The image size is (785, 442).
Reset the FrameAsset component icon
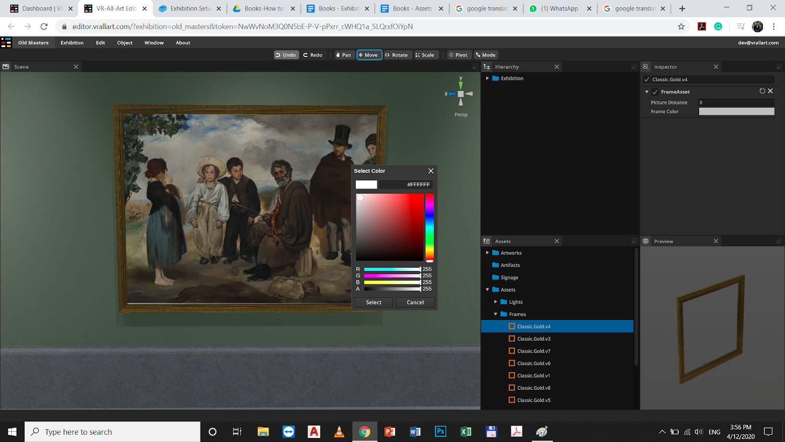tap(762, 91)
